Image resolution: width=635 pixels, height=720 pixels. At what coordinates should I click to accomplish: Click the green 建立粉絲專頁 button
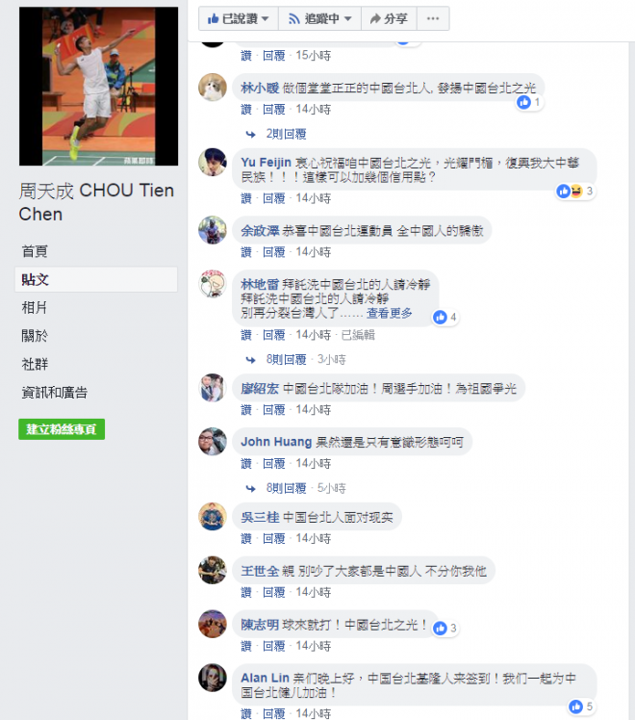pyautogui.click(x=62, y=429)
